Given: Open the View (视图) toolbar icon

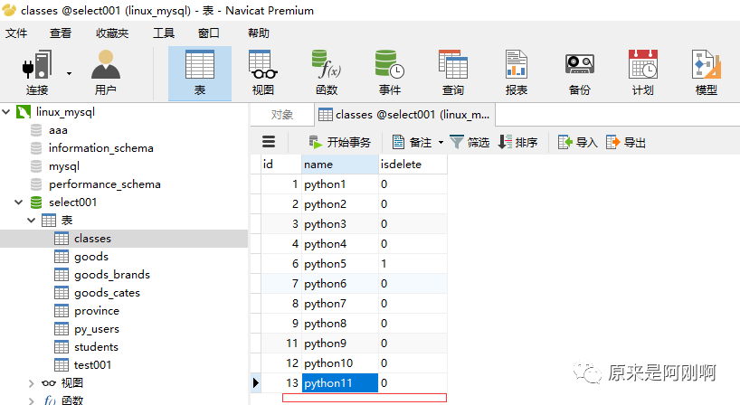Looking at the screenshot, I should pos(263,73).
